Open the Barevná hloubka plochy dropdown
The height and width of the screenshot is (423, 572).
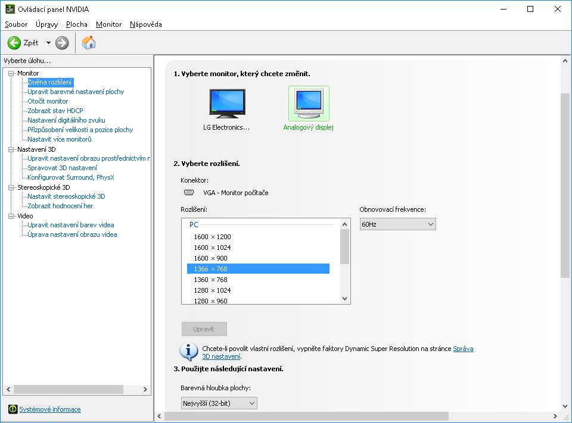click(219, 403)
